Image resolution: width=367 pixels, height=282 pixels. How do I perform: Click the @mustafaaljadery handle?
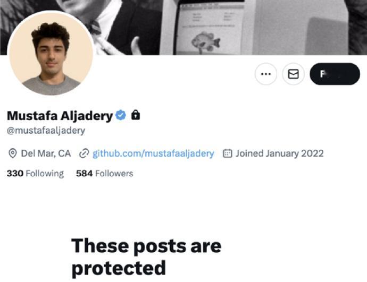(46, 130)
